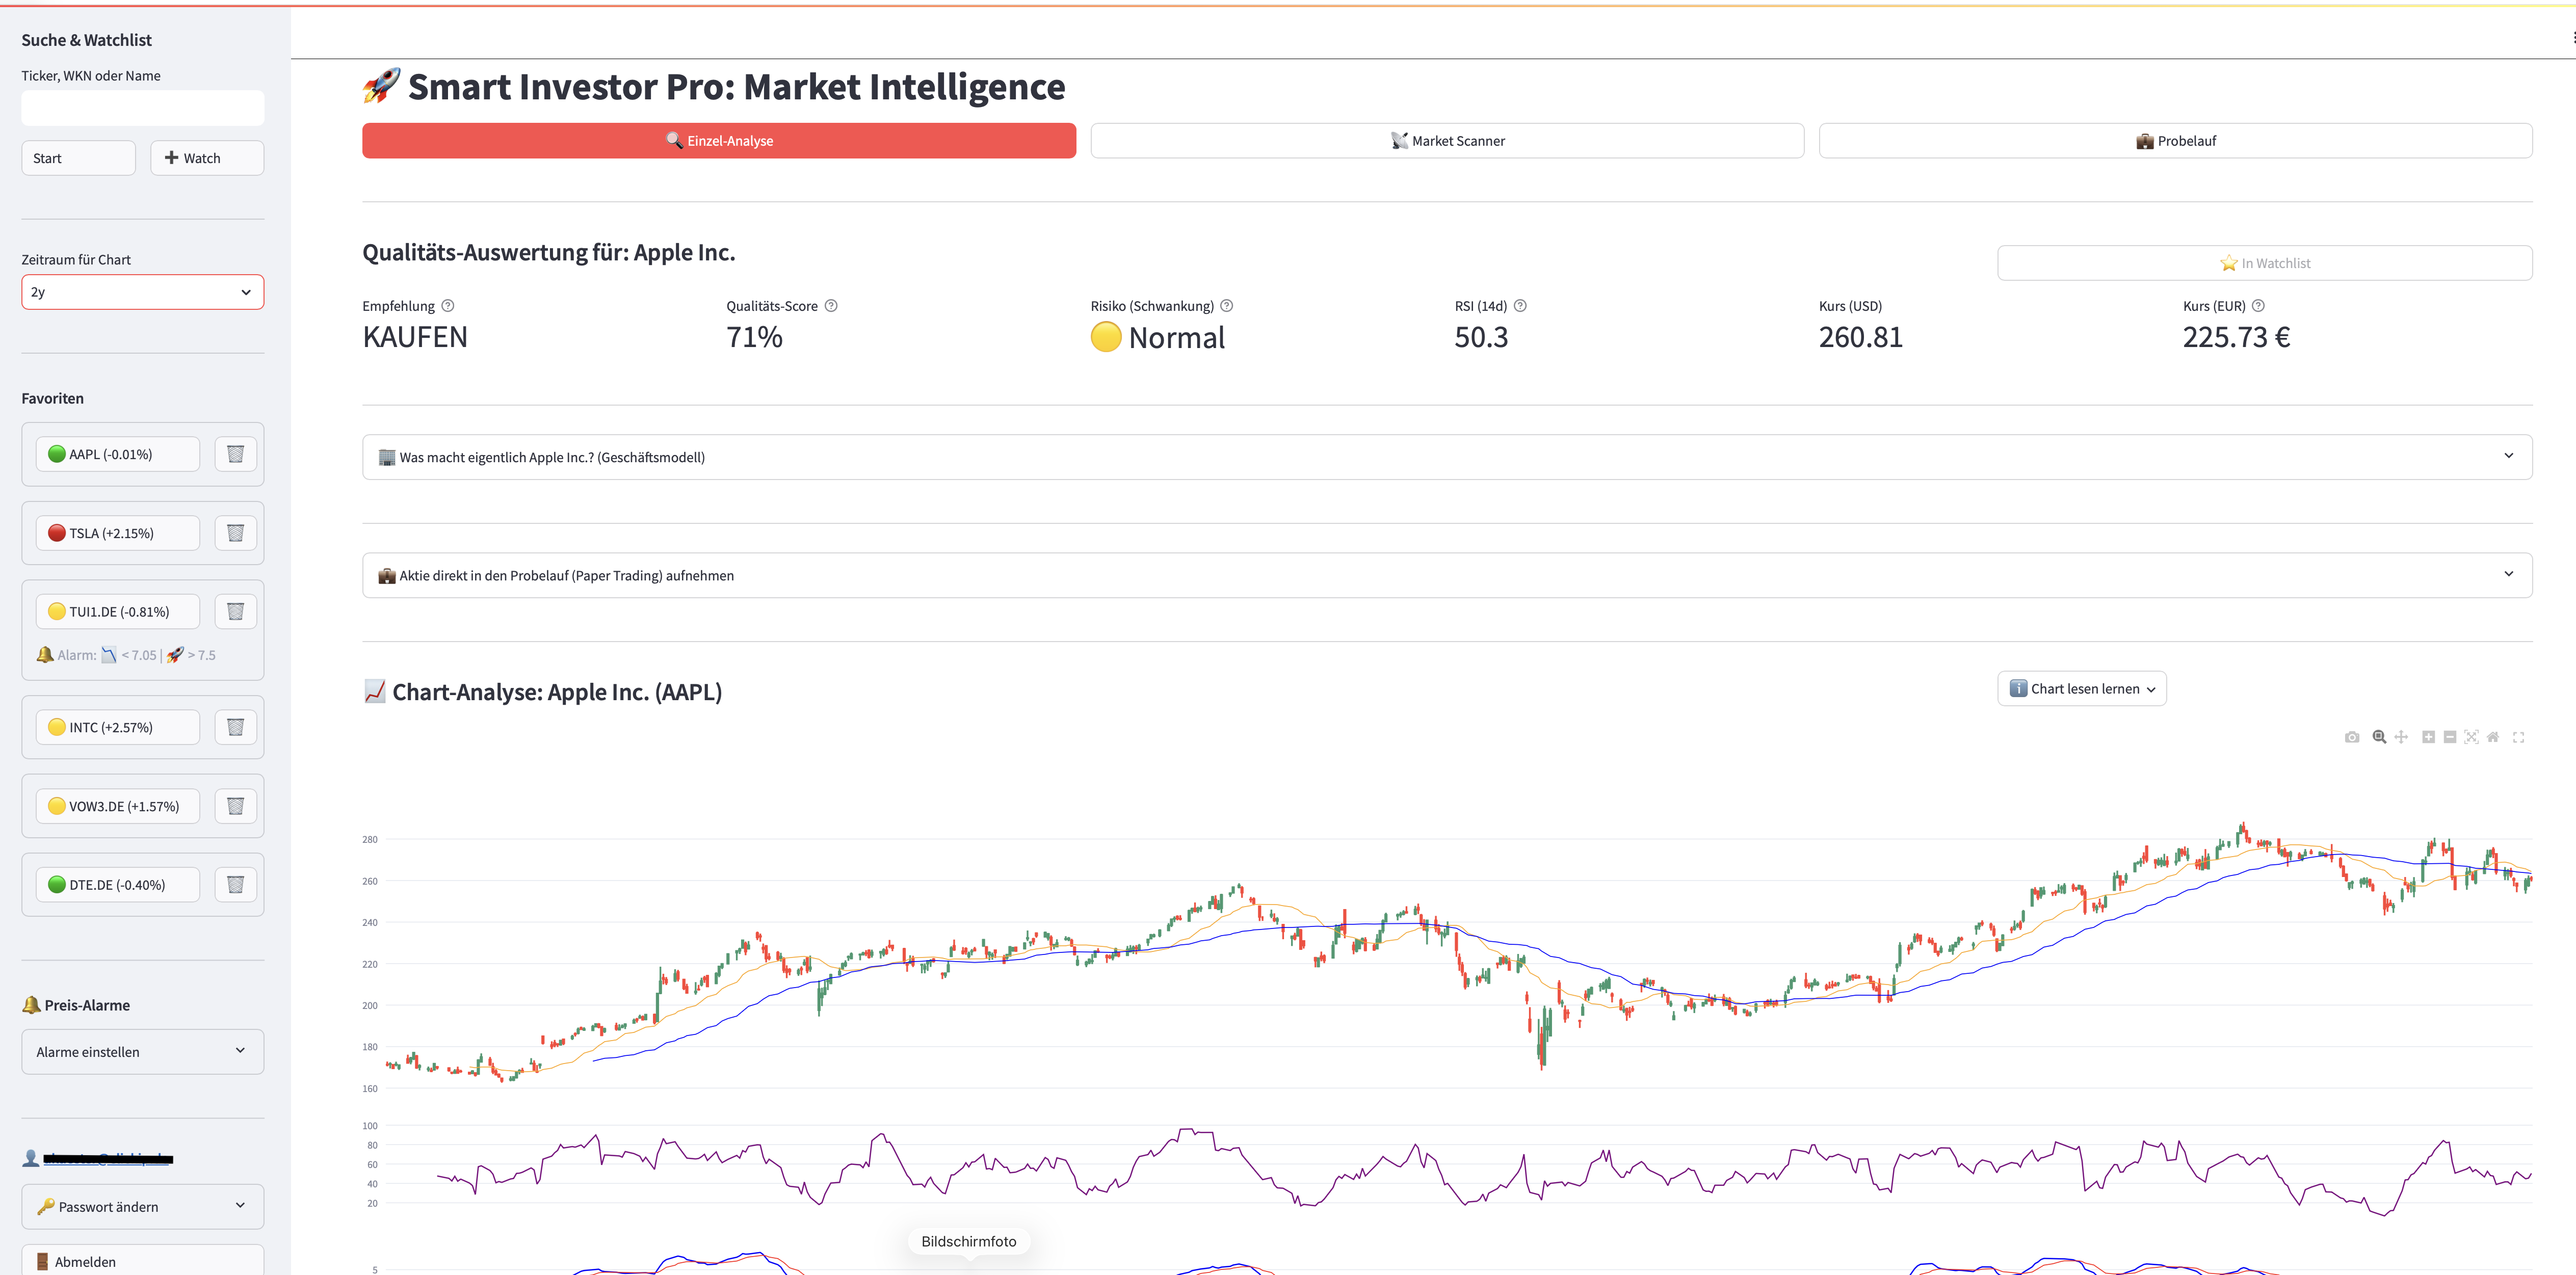Screen dimensions: 2576x1275
Task: Load AAPL (-0.01%) from favorites
Action: click(118, 454)
